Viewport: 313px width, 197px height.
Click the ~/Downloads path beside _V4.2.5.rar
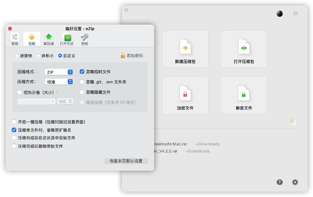pyautogui.click(x=197, y=151)
